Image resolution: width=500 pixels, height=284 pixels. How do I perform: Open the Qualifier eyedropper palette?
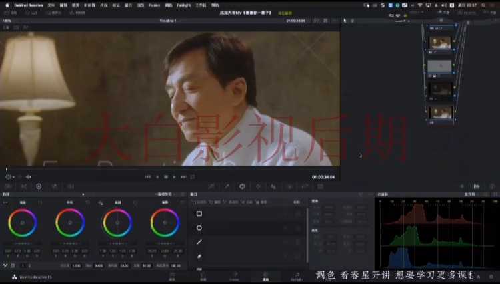click(x=227, y=186)
